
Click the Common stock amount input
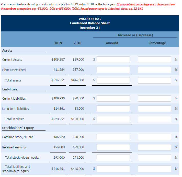pos(113,137)
